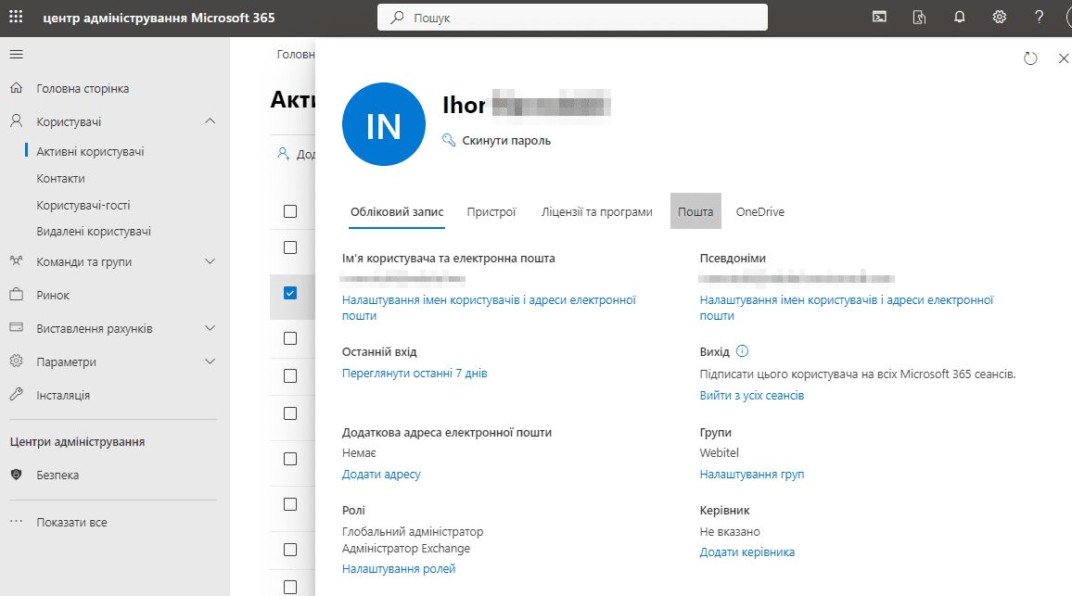Click Скинути пароль link
This screenshot has height=596, width=1072.
click(506, 140)
